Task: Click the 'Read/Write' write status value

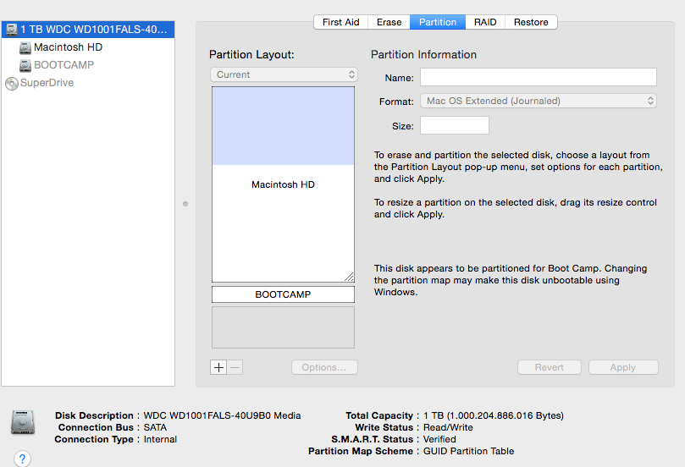Action: pyautogui.click(x=448, y=427)
